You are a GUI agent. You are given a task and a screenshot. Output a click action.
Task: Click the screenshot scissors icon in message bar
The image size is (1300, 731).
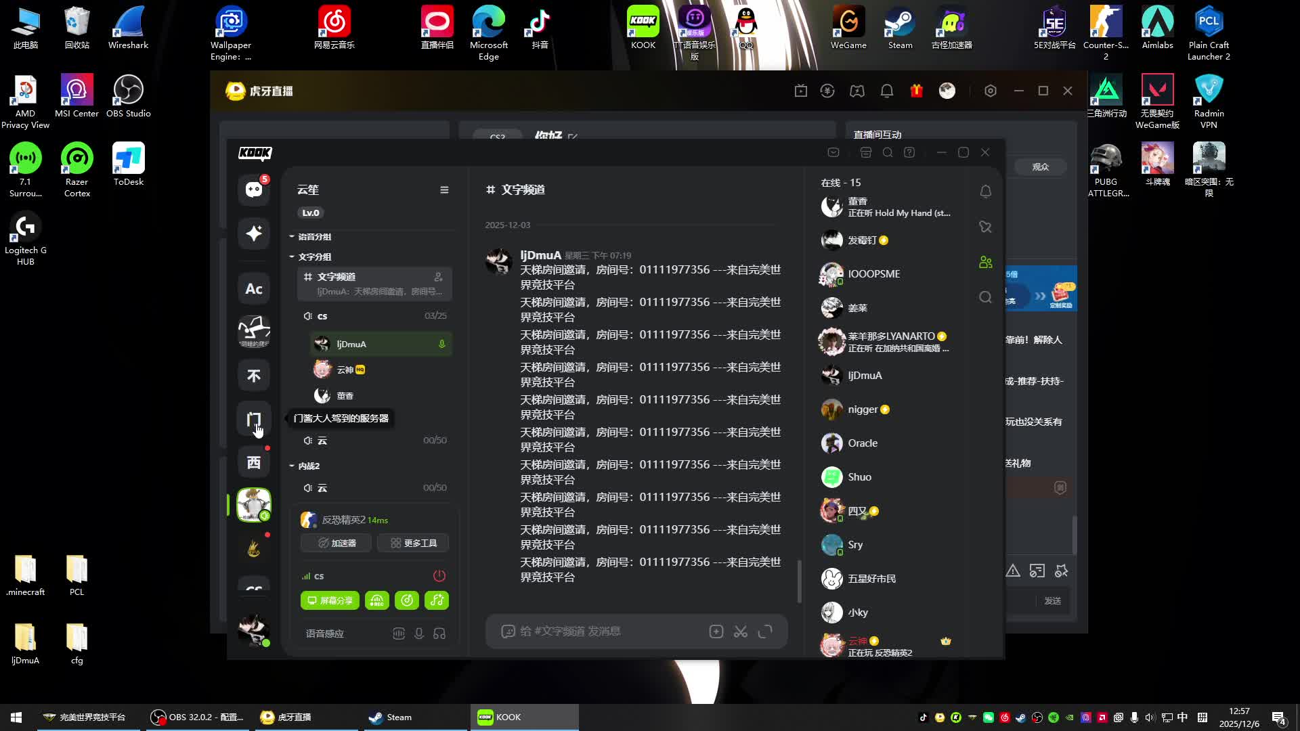click(741, 632)
